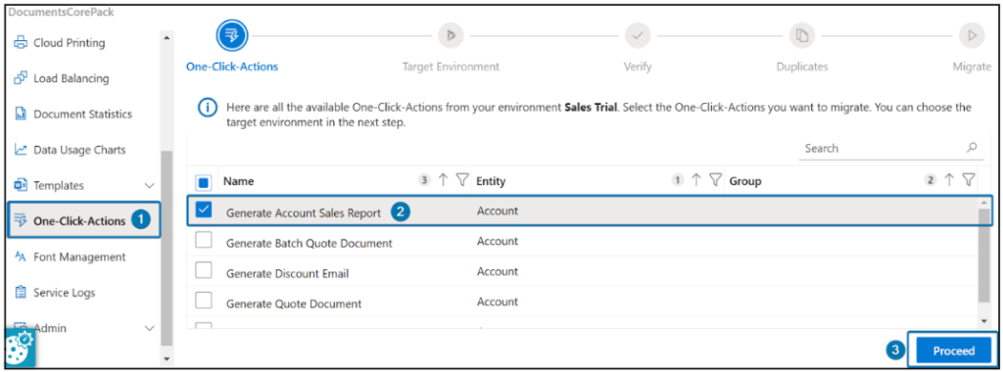This screenshot has width=1003, height=372.
Task: Click the info icon beside the description
Action: tap(208, 108)
